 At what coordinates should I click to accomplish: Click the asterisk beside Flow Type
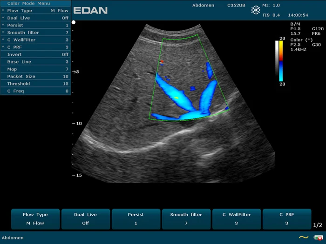[3, 11]
